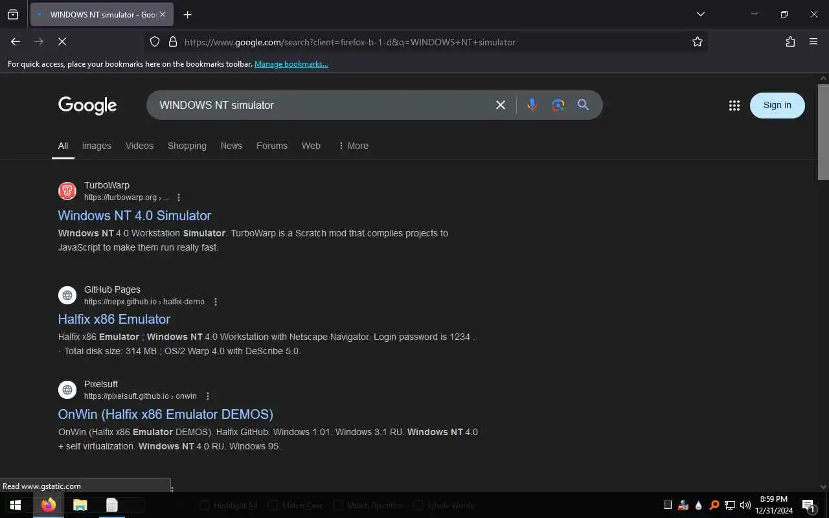Click the TurboWarp site favicon

[67, 191]
